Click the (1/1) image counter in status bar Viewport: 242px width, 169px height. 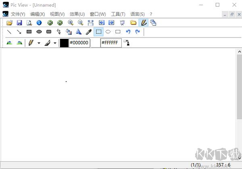196,165
